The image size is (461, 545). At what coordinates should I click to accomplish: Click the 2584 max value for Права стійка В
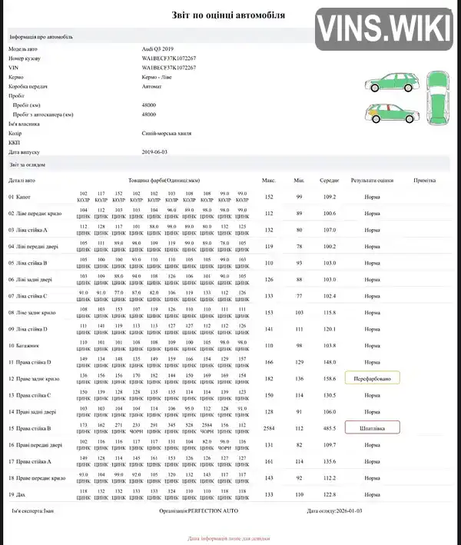[x=269, y=428]
